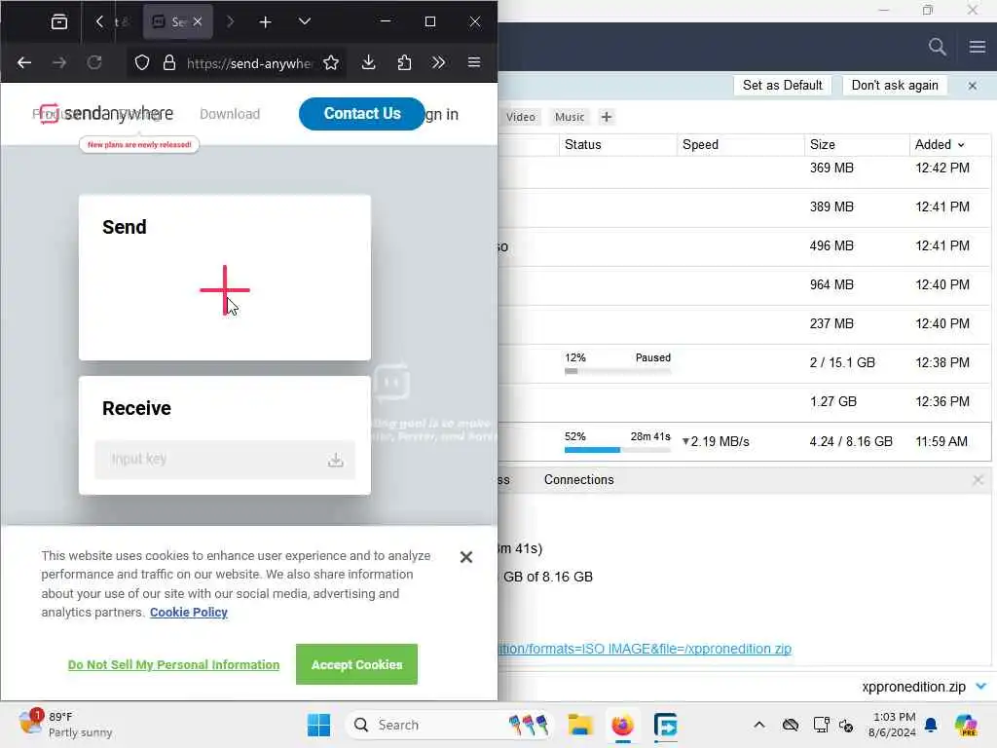Select the Music filter tab
The width and height of the screenshot is (997, 748).
[x=569, y=117]
